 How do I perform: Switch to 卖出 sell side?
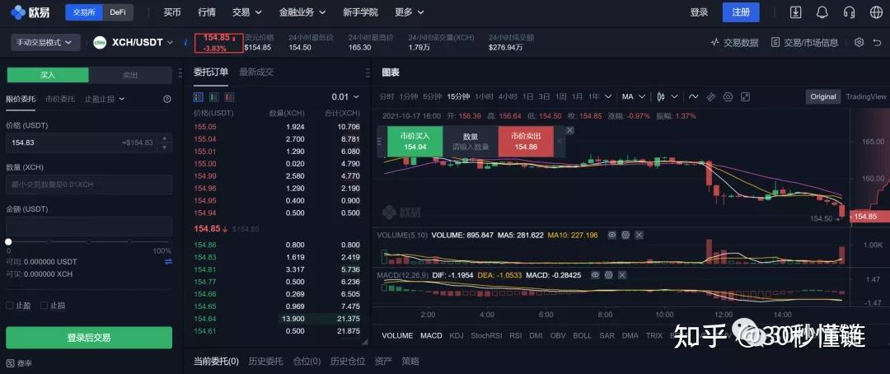[x=130, y=75]
